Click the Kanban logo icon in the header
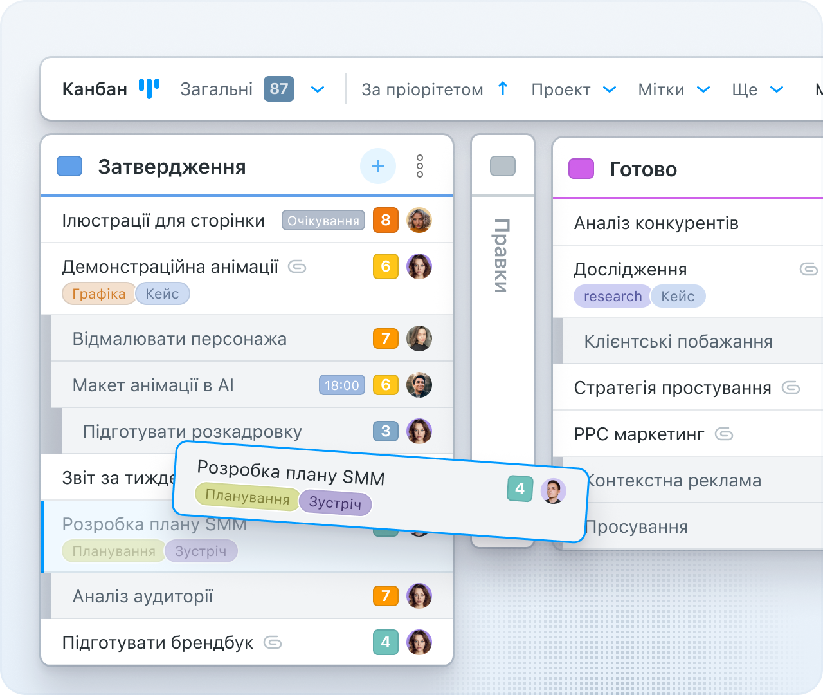Image resolution: width=823 pixels, height=695 pixels. (x=148, y=89)
